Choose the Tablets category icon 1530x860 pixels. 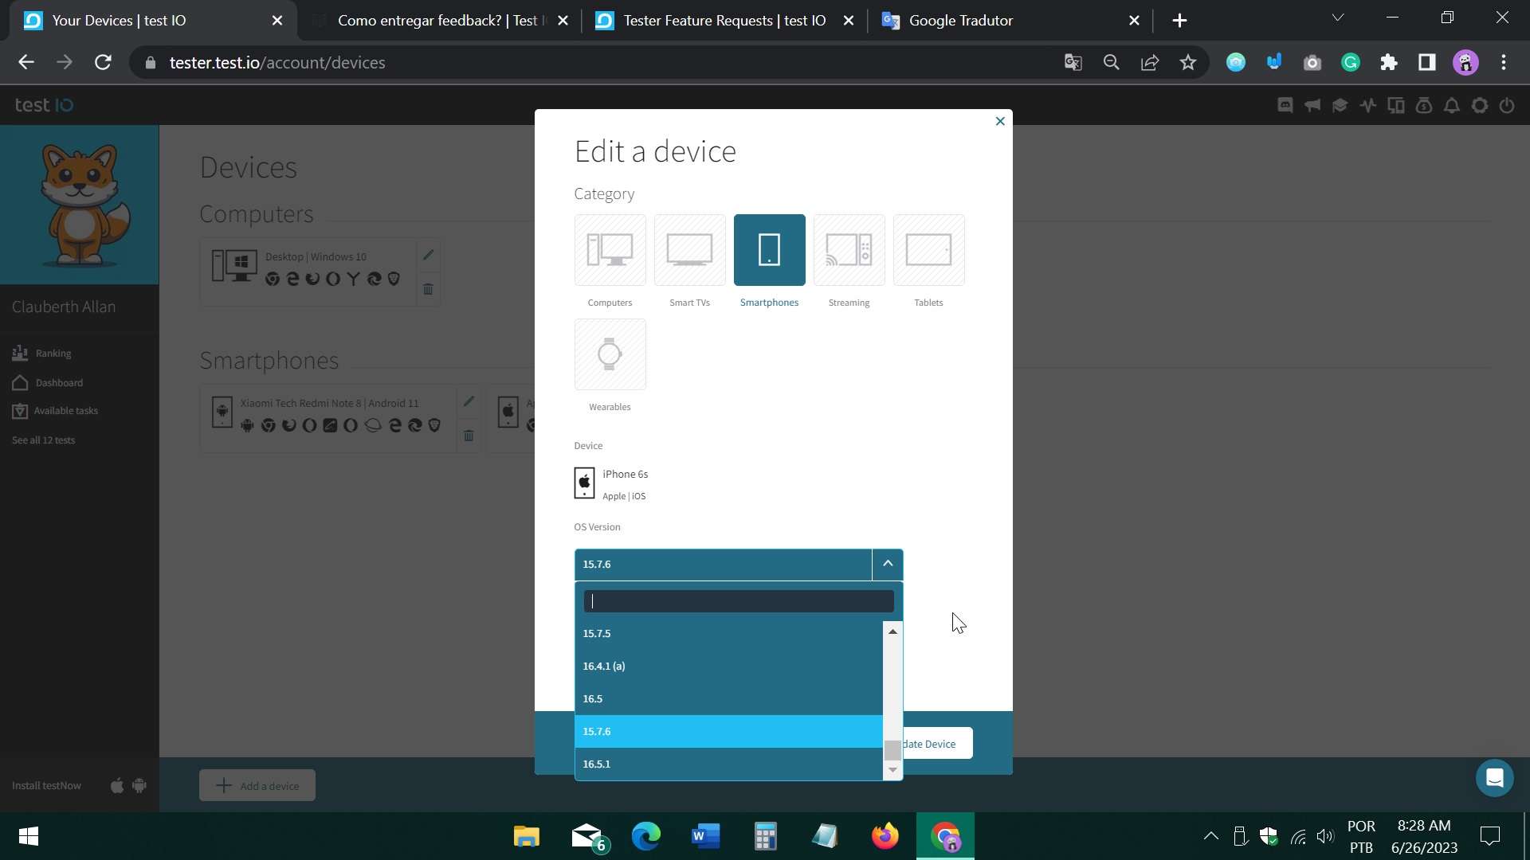[x=928, y=250]
